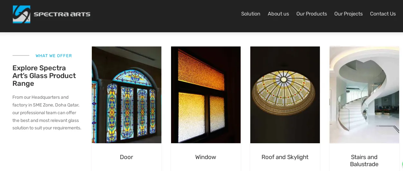Click the Window product title
This screenshot has width=403, height=171.
pos(206,157)
